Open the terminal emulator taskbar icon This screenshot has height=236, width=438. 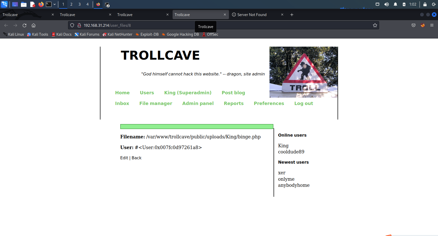(49, 4)
